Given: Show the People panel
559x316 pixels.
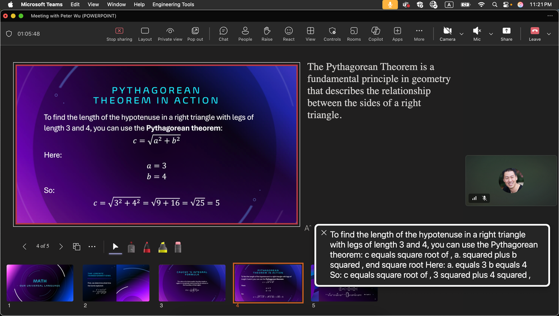Looking at the screenshot, I should (x=245, y=34).
